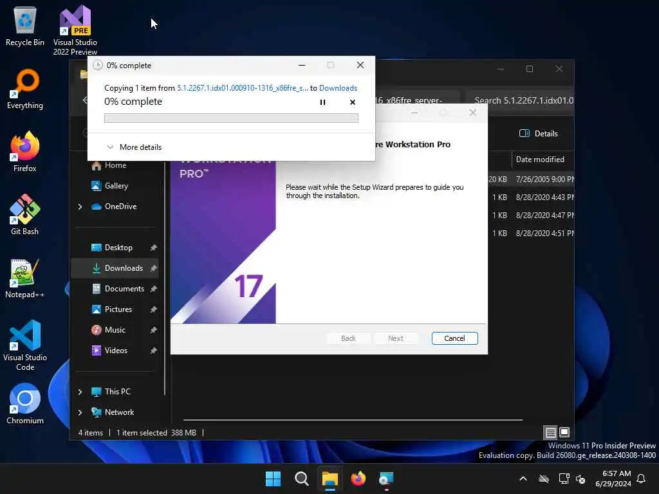Launch Notepad++ from the desktop

(x=25, y=278)
